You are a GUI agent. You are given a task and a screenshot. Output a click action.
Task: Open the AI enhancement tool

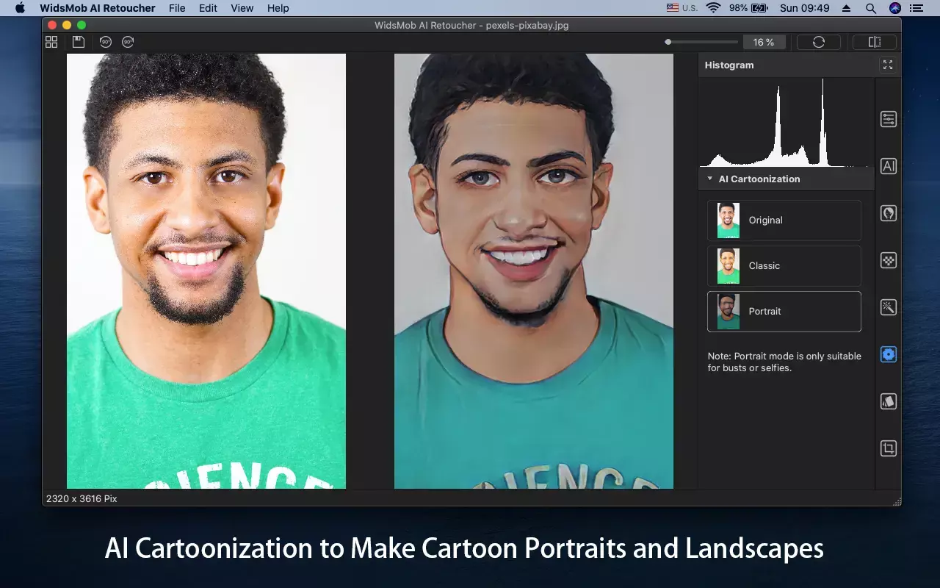(888, 166)
